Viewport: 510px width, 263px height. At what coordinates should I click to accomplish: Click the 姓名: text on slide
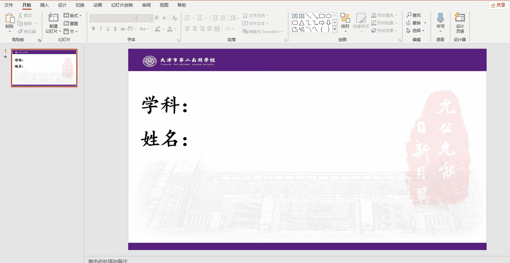(x=164, y=139)
